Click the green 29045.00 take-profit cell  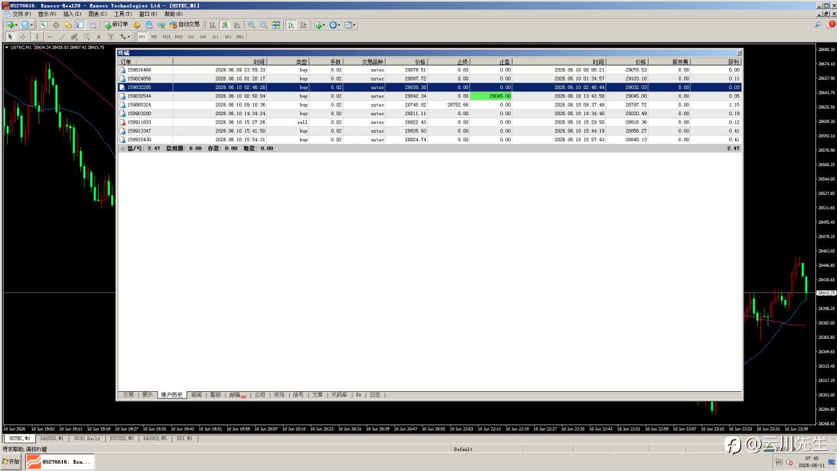(491, 96)
